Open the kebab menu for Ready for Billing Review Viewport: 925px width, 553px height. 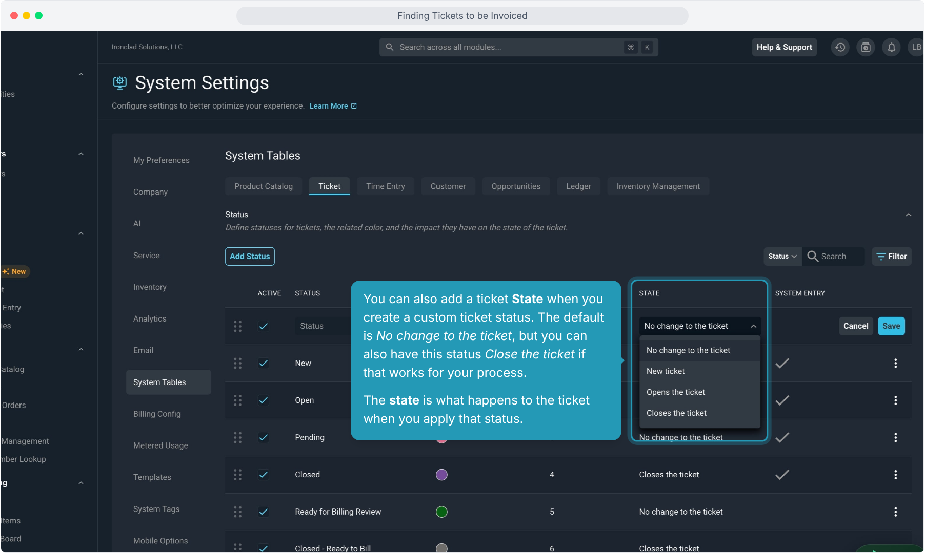coord(895,512)
